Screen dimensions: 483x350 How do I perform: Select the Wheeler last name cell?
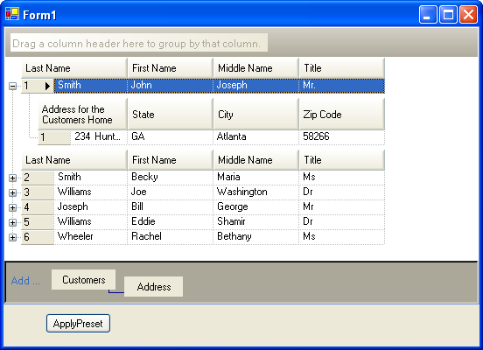point(91,236)
